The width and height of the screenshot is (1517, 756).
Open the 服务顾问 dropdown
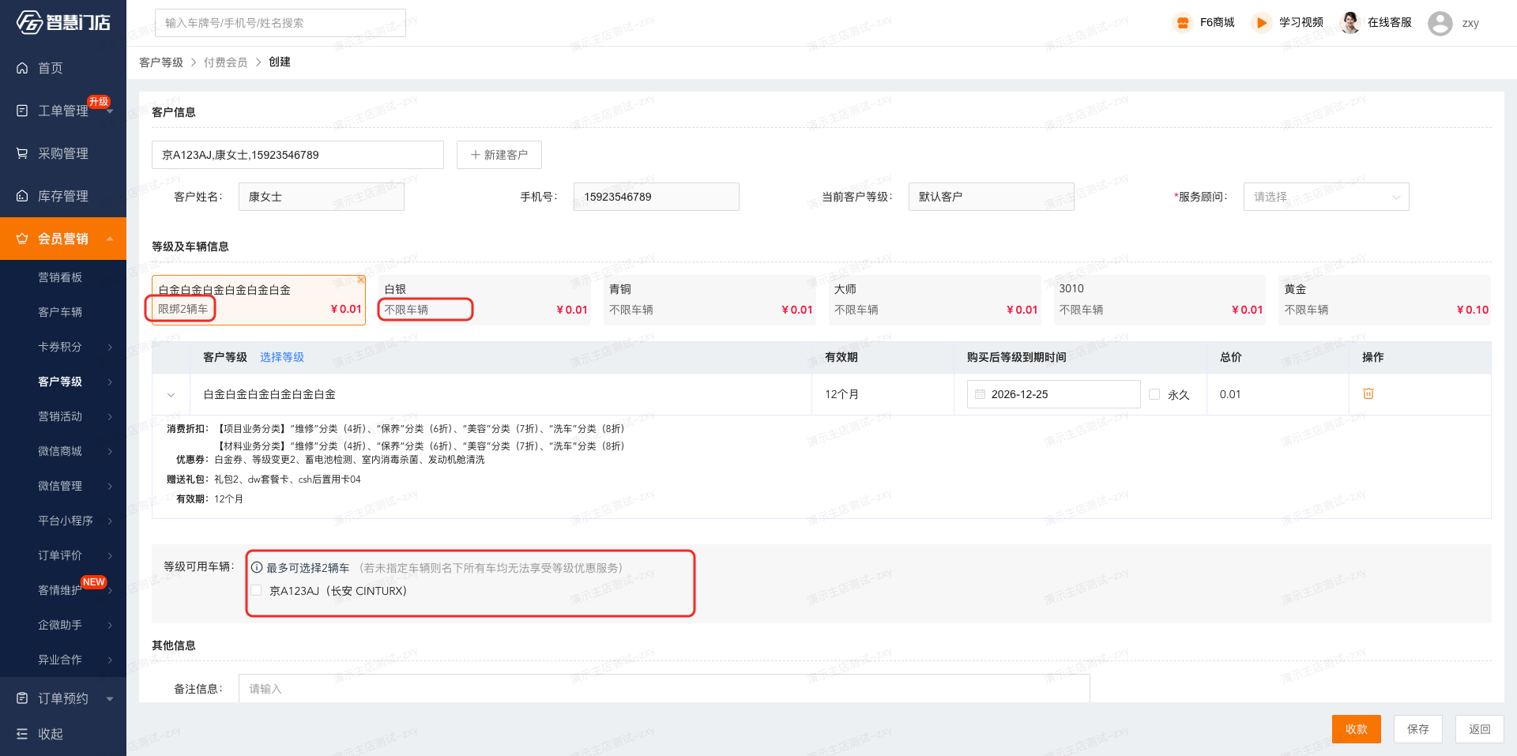(x=1325, y=197)
